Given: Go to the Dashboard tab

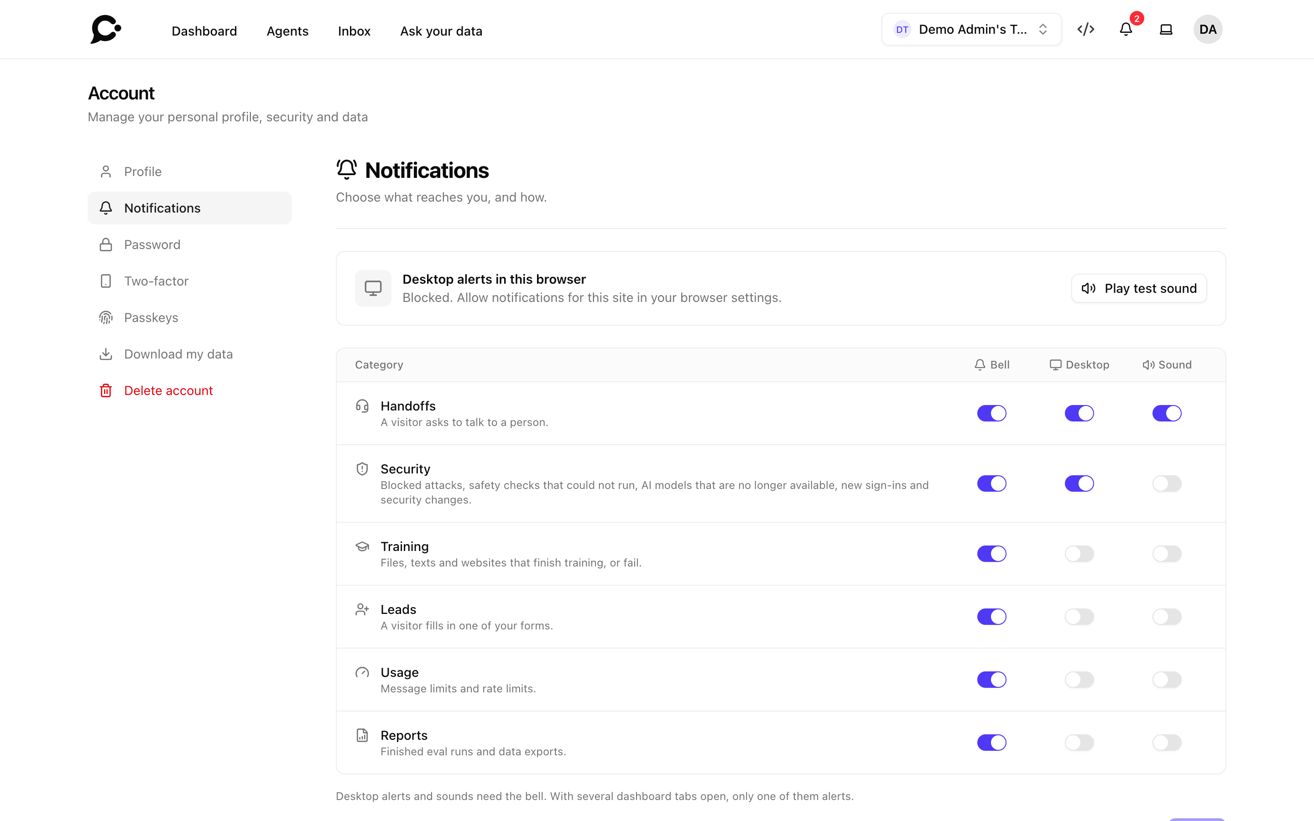Looking at the screenshot, I should click(x=204, y=31).
